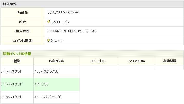Screen dimensions: 184x104
Task: Click アイテムチケット in the スパイク row
Action: pyautogui.click(x=11, y=84)
